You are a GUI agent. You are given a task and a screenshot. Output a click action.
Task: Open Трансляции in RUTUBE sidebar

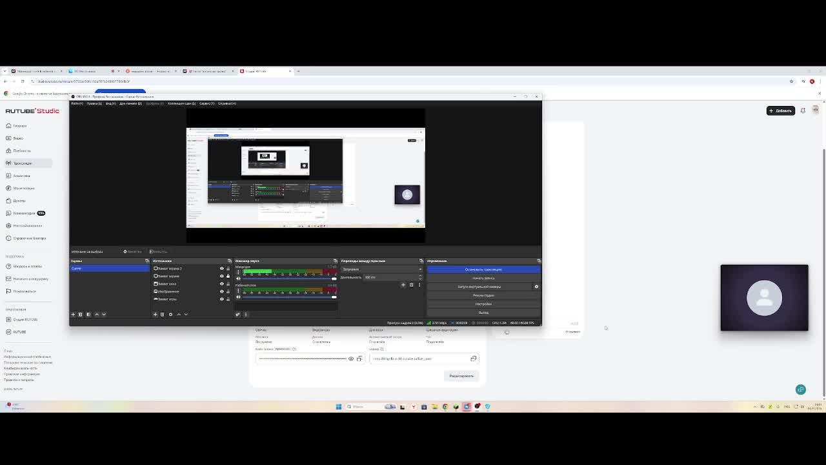coord(28,163)
